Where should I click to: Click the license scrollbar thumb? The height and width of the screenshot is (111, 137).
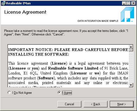[x=131, y=50]
